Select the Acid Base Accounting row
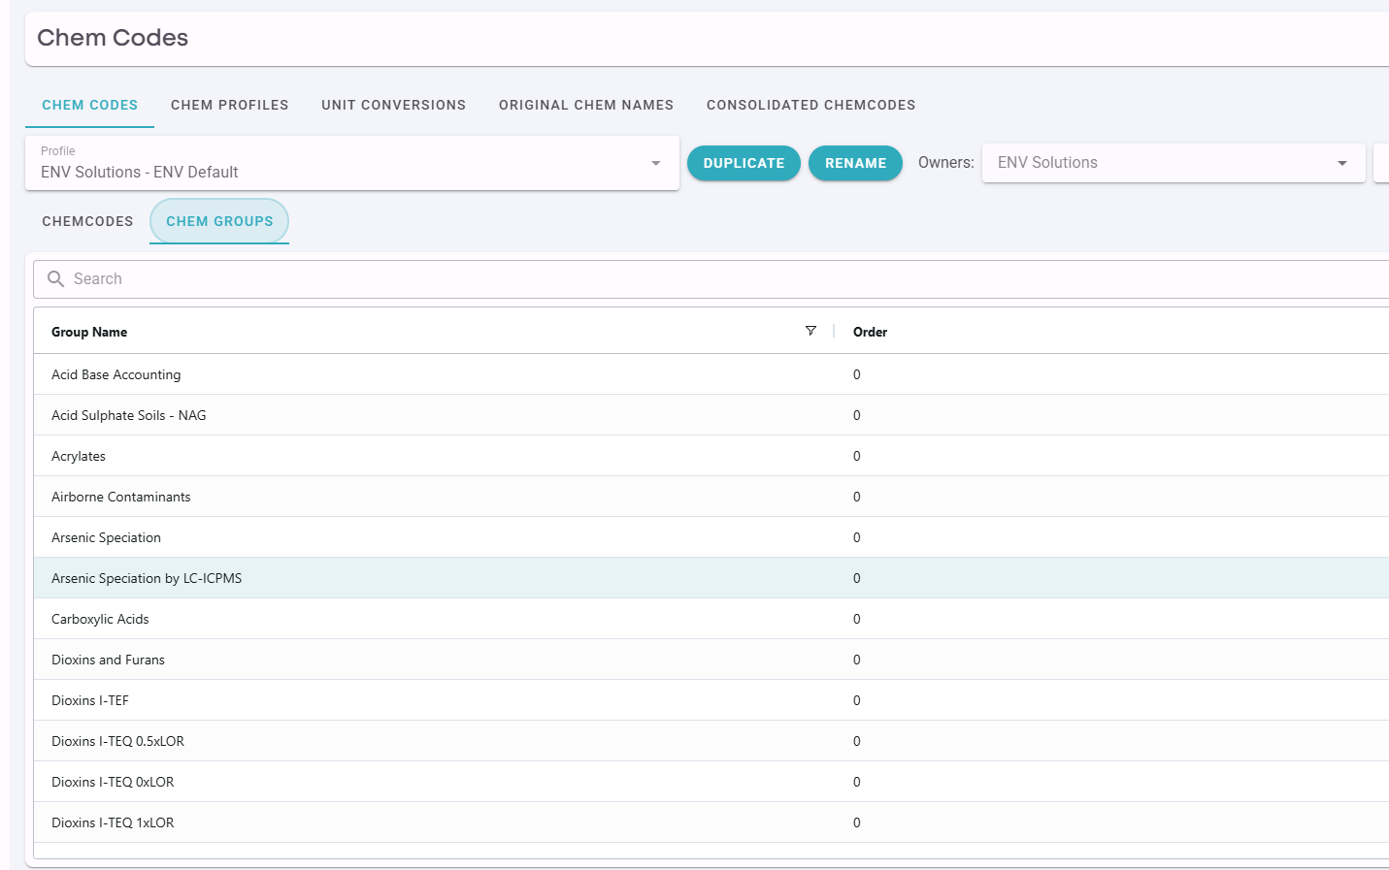This screenshot has width=1389, height=870. pyautogui.click(x=116, y=374)
